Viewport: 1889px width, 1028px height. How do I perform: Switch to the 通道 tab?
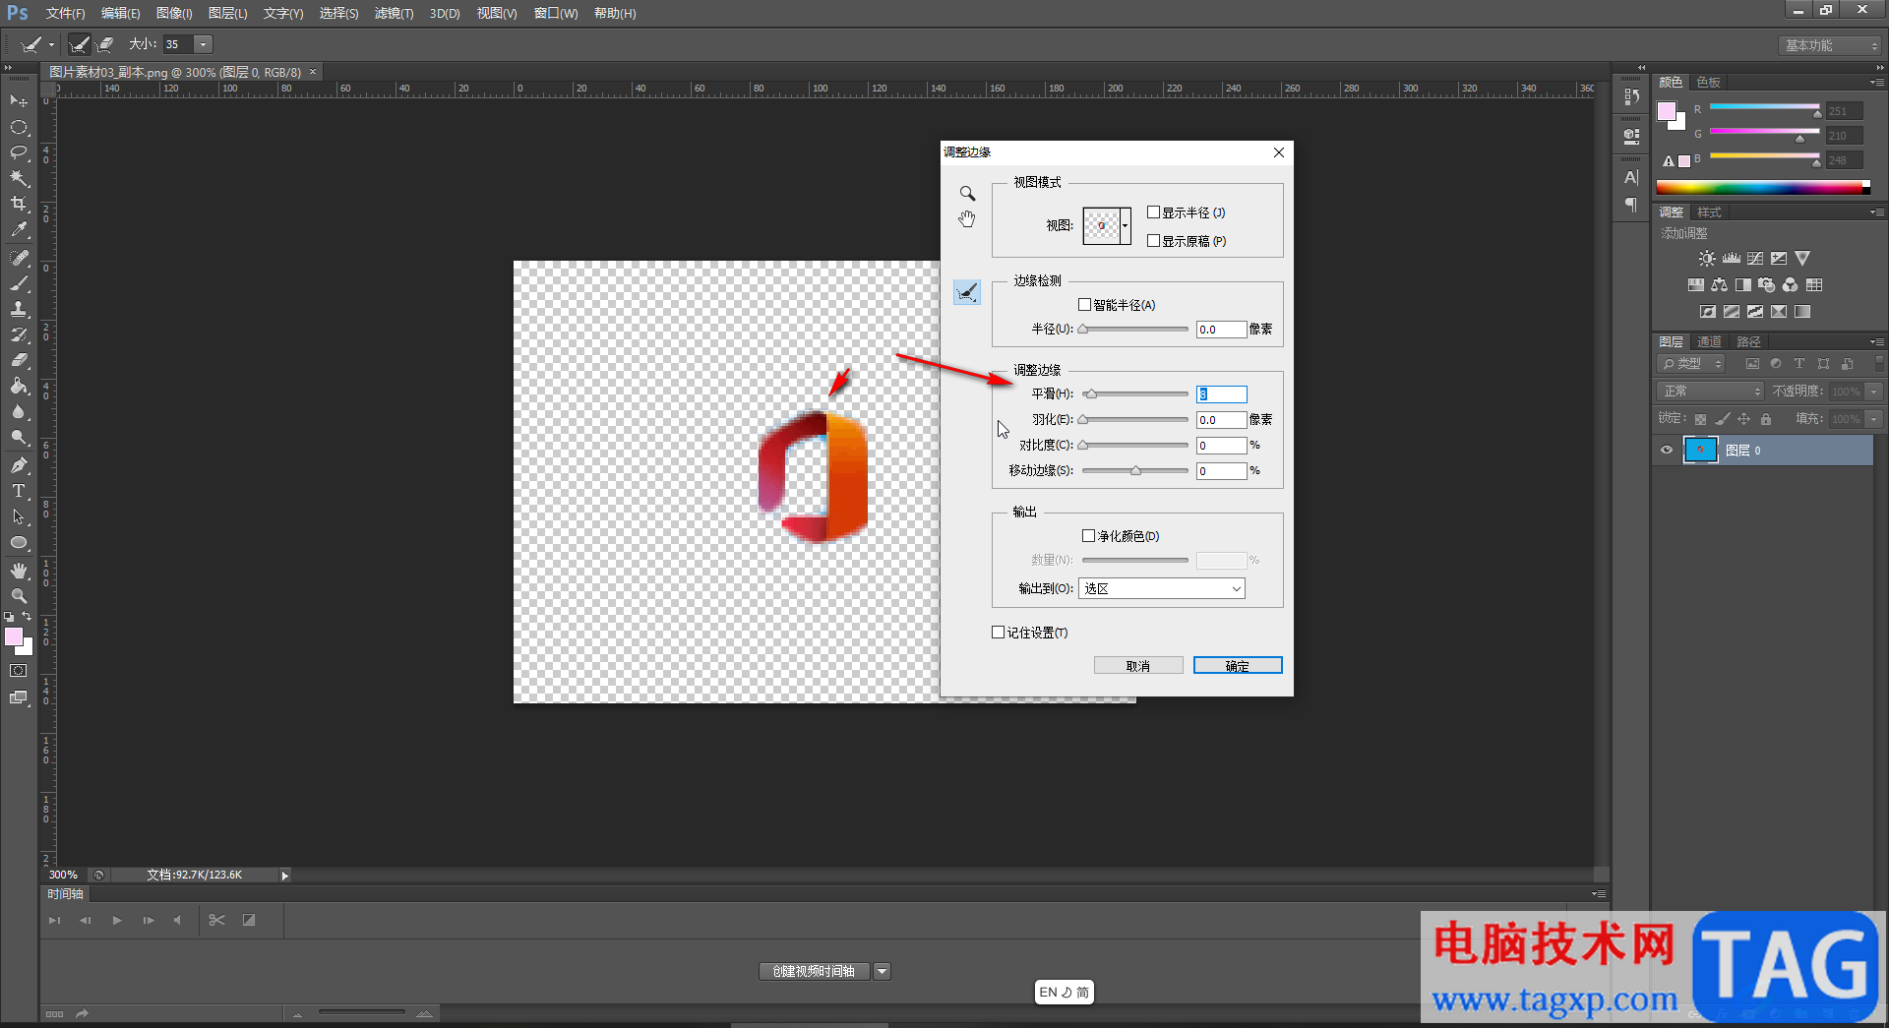pyautogui.click(x=1709, y=342)
